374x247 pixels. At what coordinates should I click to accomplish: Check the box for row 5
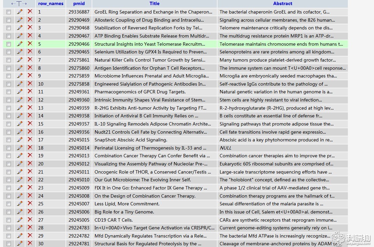click(8, 44)
